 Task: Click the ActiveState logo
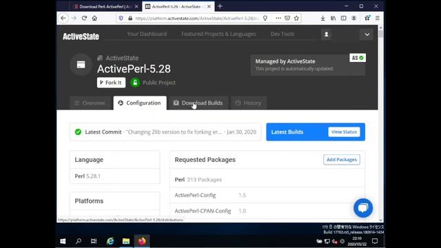pyautogui.click(x=81, y=37)
